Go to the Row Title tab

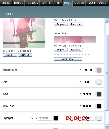point(46,3)
